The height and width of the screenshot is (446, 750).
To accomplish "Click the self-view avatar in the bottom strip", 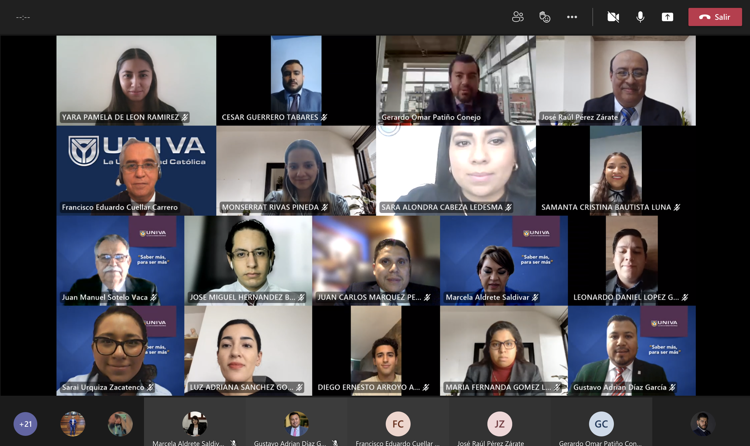I will pyautogui.click(x=703, y=424).
